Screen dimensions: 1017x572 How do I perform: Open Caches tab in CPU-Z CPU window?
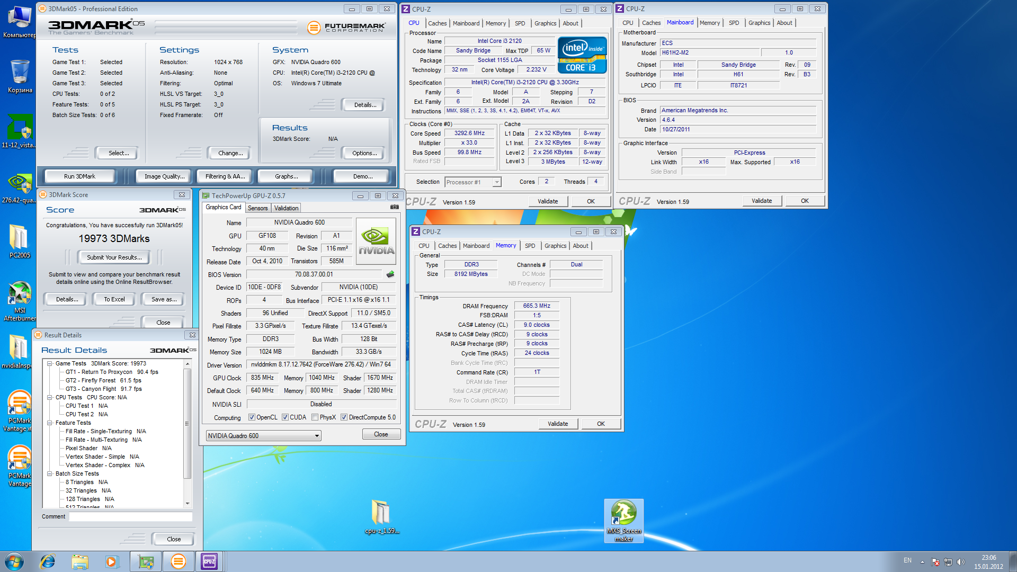[437, 23]
